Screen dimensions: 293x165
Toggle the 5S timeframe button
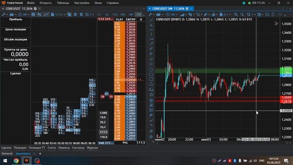click(107, 15)
